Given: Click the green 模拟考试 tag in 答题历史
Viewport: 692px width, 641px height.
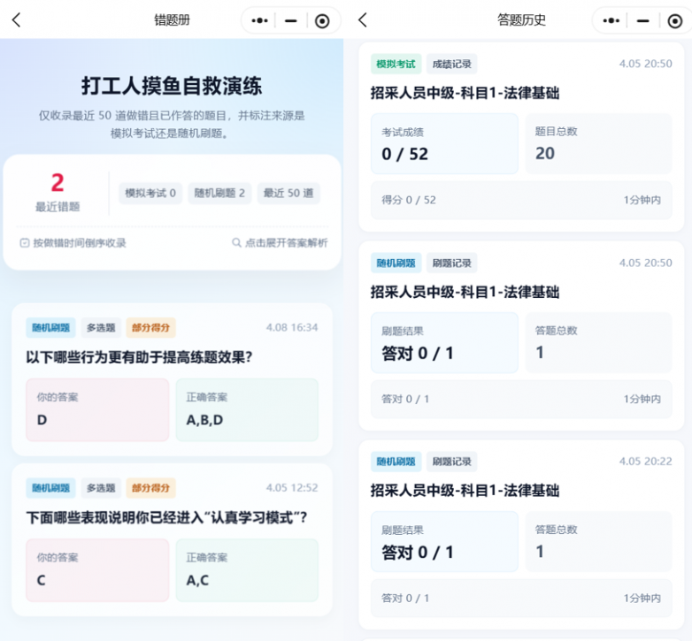Looking at the screenshot, I should pyautogui.click(x=396, y=65).
